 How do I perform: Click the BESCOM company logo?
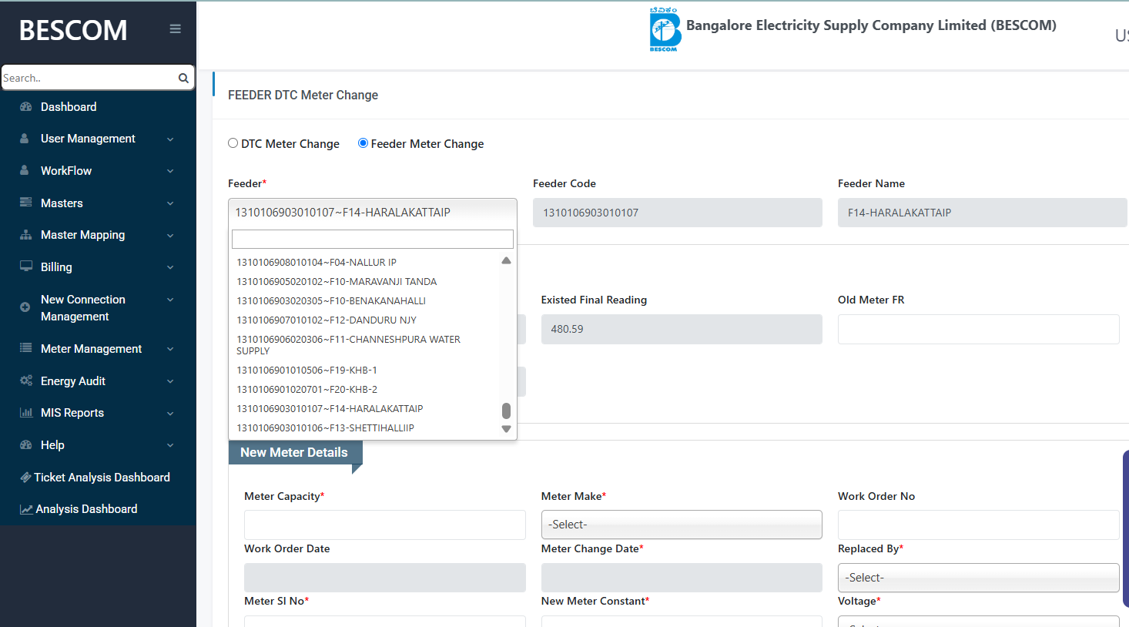[665, 30]
